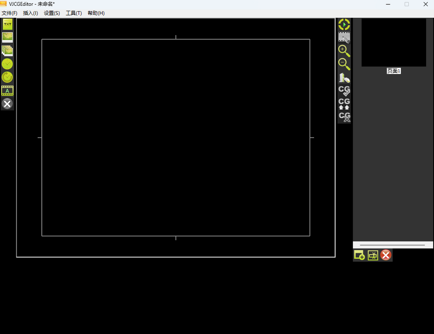Open the 工具(T) menu
The width and height of the screenshot is (434, 334).
[x=74, y=13]
